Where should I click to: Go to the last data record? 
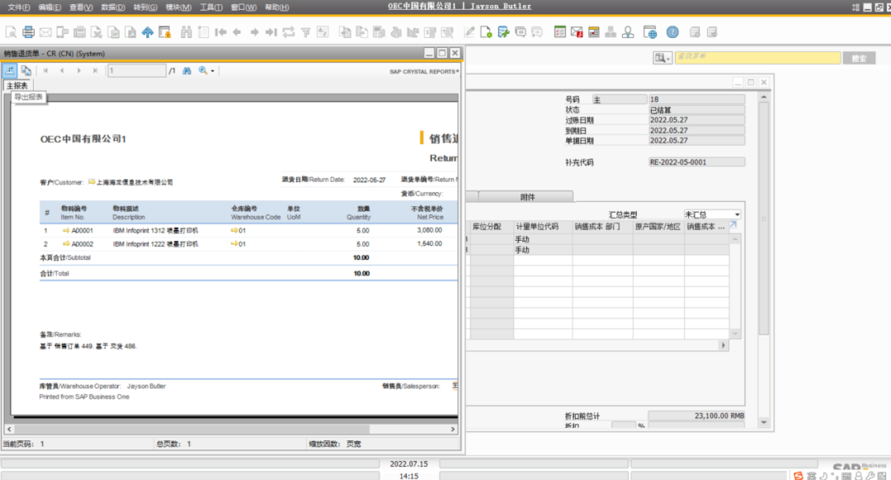[271, 32]
